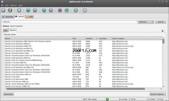Select 'ubuntu-9.10-desktop-amd64.iso' result
Image resolution: width=169 pixels, height=101 pixels.
83,49
